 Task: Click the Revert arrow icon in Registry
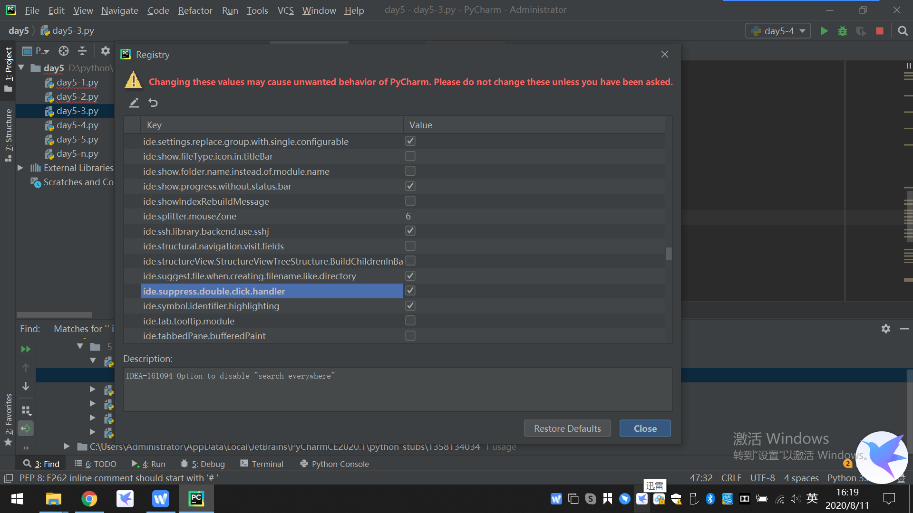pos(153,103)
